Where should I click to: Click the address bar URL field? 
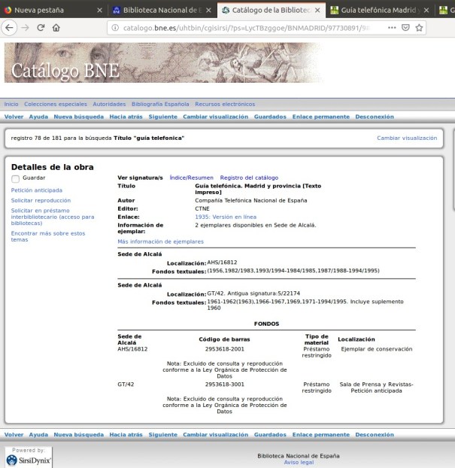248,27
